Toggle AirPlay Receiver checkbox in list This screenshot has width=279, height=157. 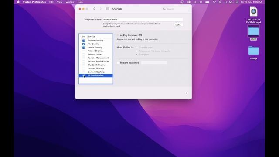[83, 75]
